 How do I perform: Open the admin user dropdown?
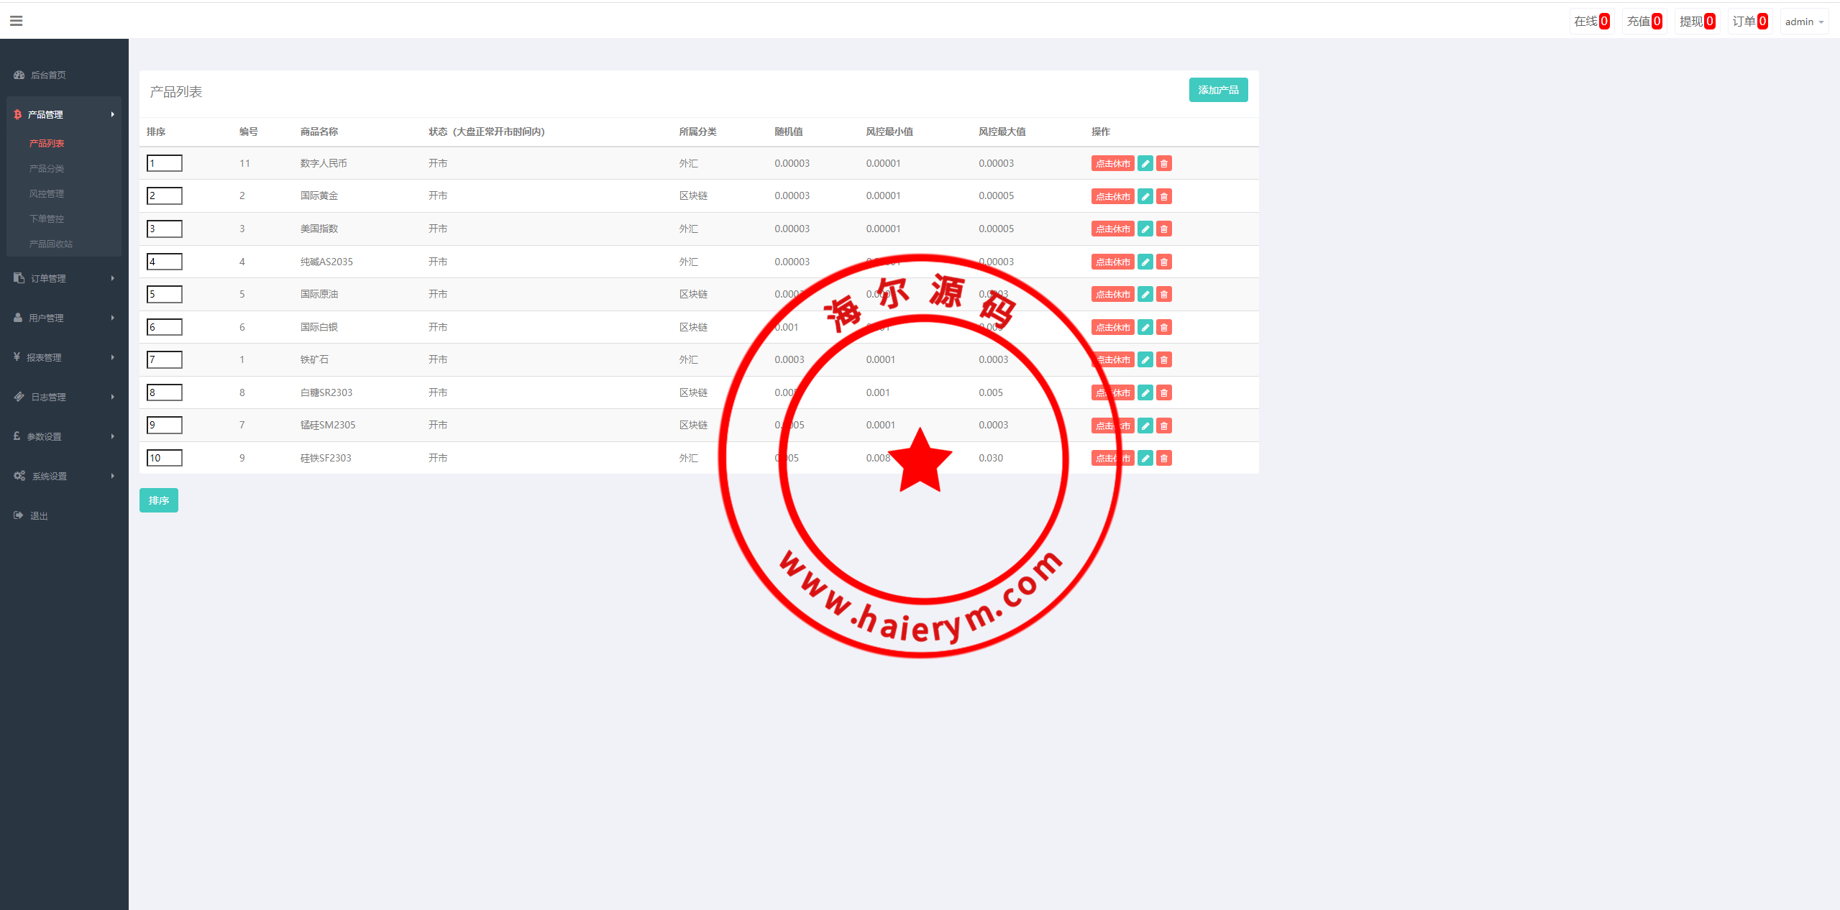[x=1803, y=22]
